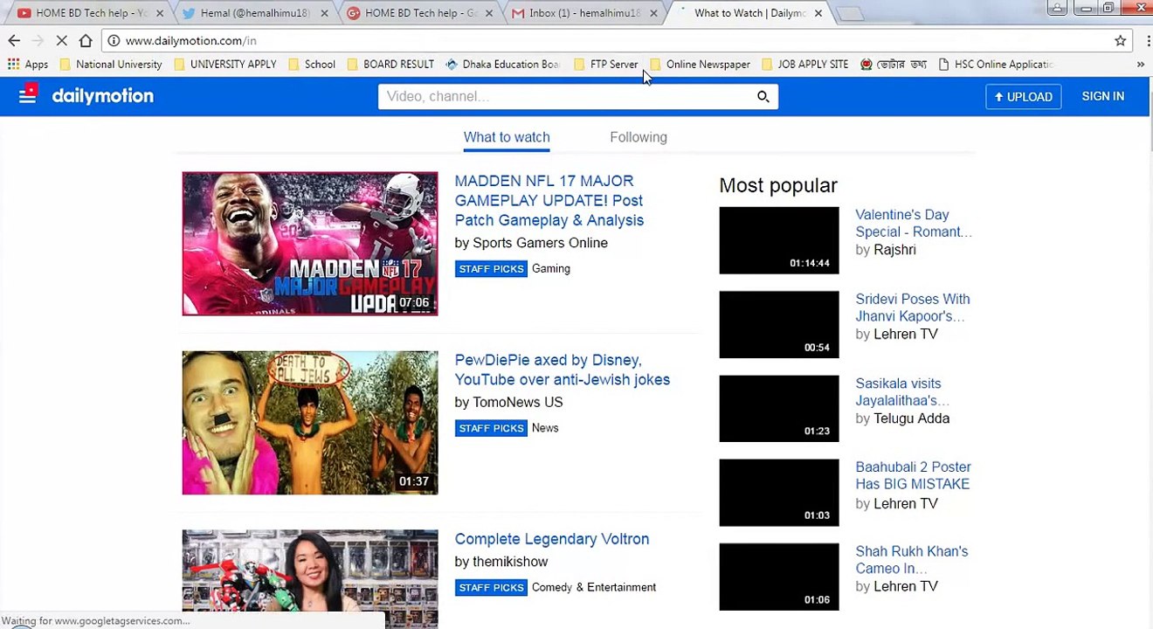Open the MADDEN NFL 17 MAJOR GAMEPLAY title
Viewport: 1153px width, 629px height.
tap(549, 200)
